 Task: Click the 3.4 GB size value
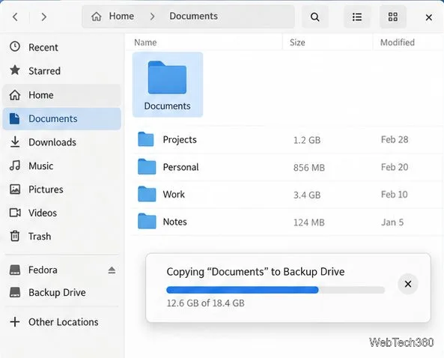[307, 195]
